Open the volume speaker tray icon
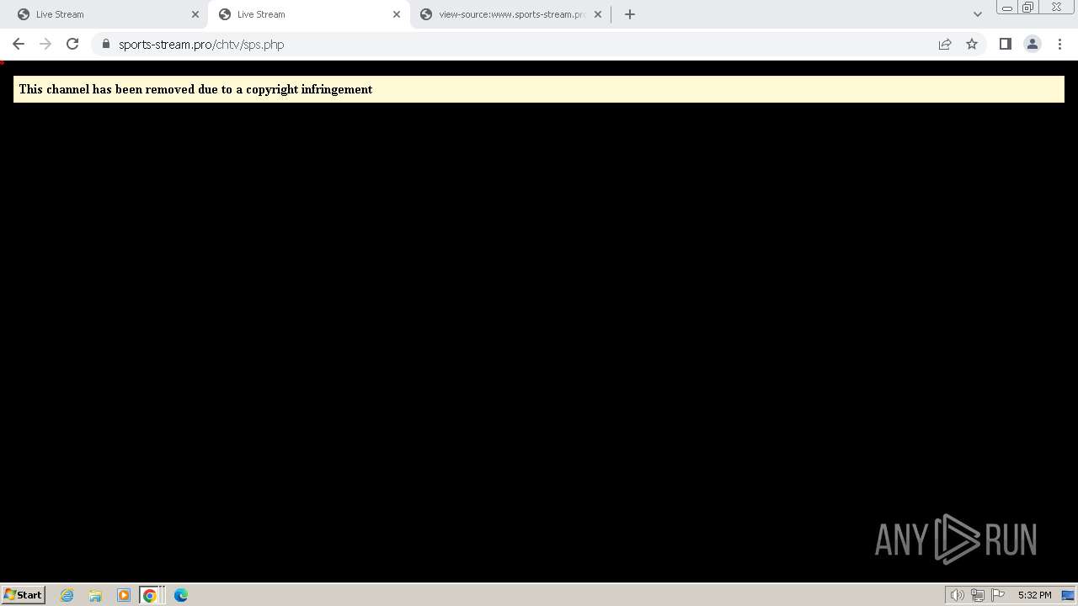 click(958, 595)
